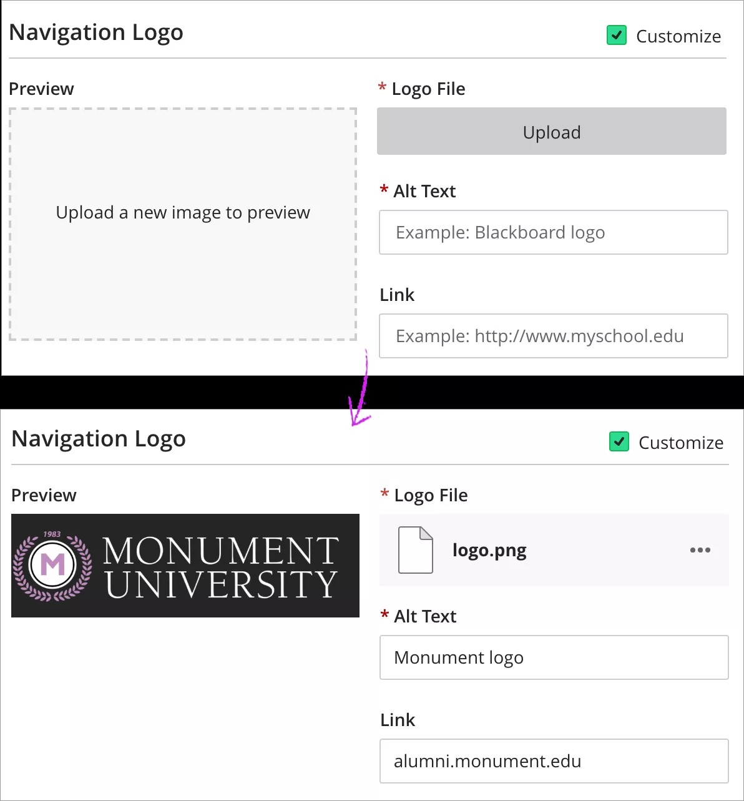Viewport: 744px width, 801px height.
Task: Click the Link field with myschool.edu placeholder
Action: tap(553, 336)
